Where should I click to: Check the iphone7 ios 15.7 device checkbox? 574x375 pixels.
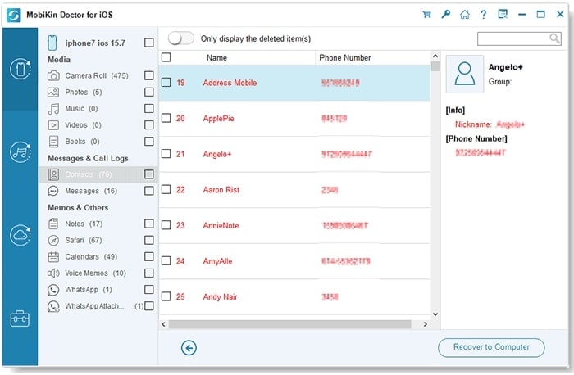(149, 43)
